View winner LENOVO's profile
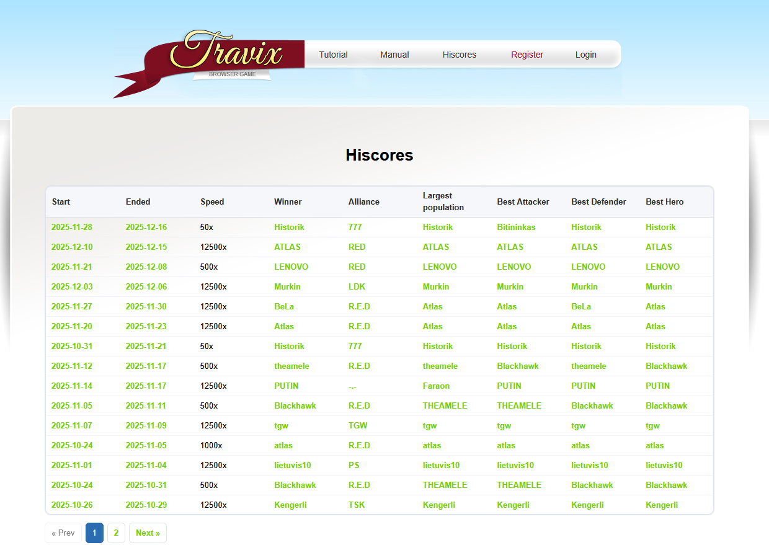The width and height of the screenshot is (769, 545). coord(291,267)
